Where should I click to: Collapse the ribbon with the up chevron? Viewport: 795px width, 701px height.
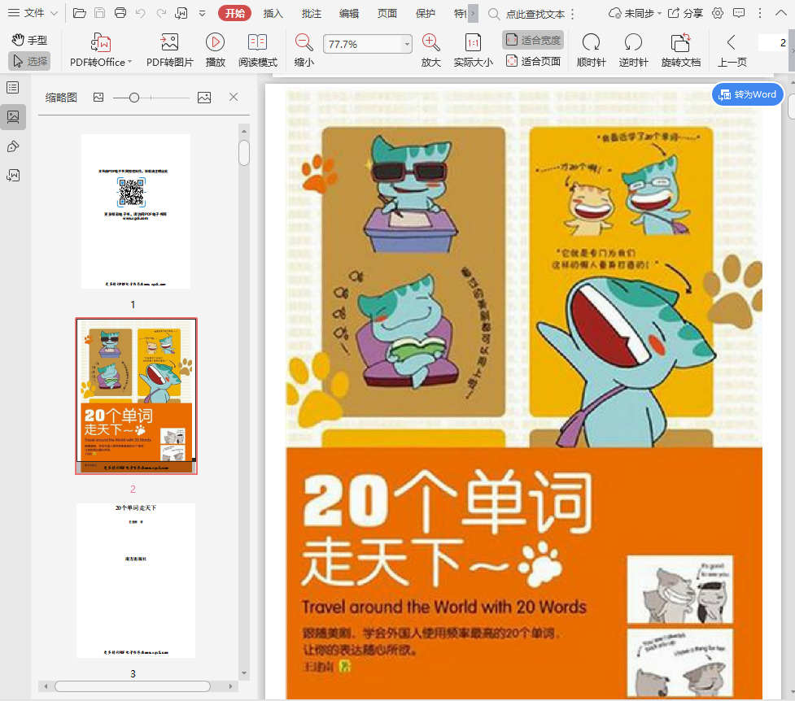(781, 13)
